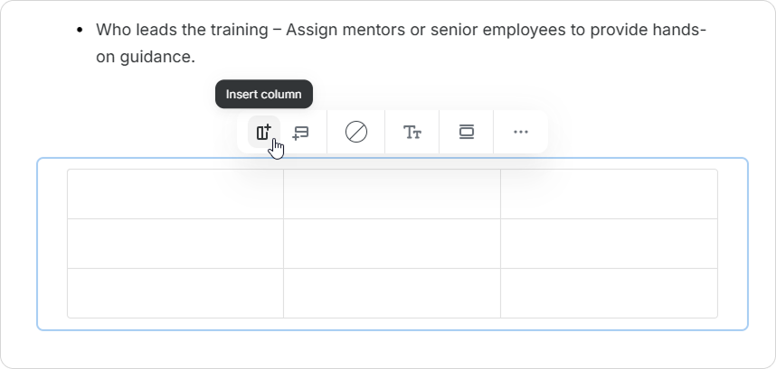
Task: Click the middle-right table cell
Action: click(x=609, y=244)
